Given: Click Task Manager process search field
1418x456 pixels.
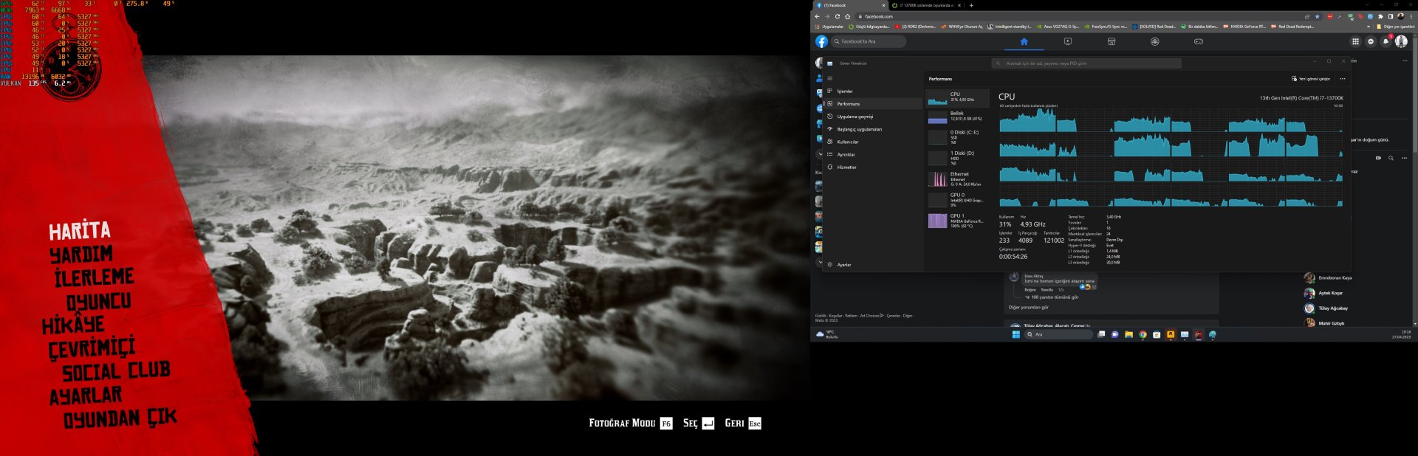Looking at the screenshot, I should [x=1086, y=63].
